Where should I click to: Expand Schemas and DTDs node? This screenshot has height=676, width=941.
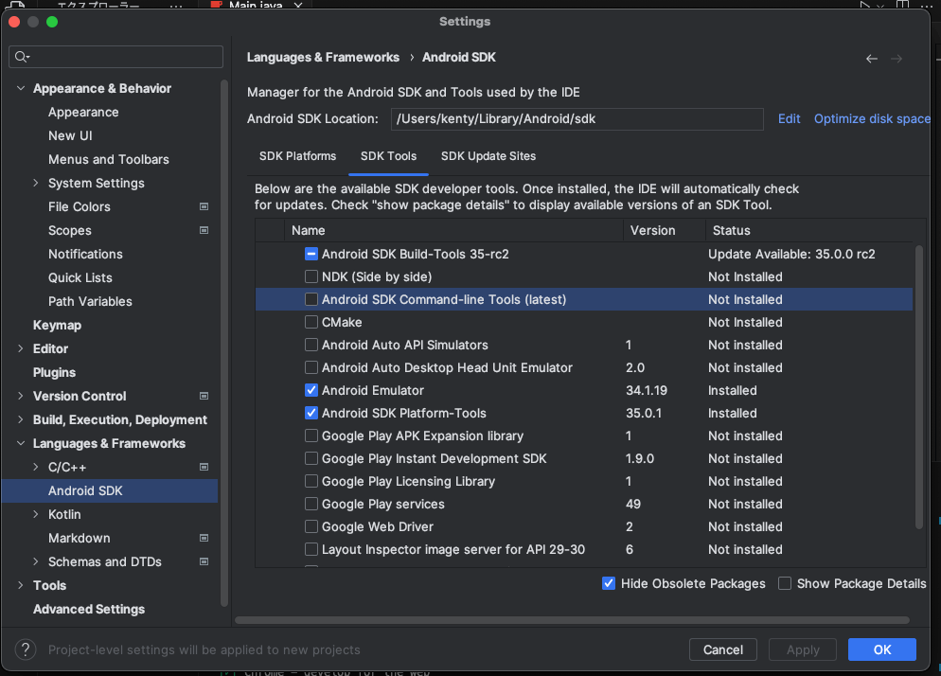tap(35, 562)
